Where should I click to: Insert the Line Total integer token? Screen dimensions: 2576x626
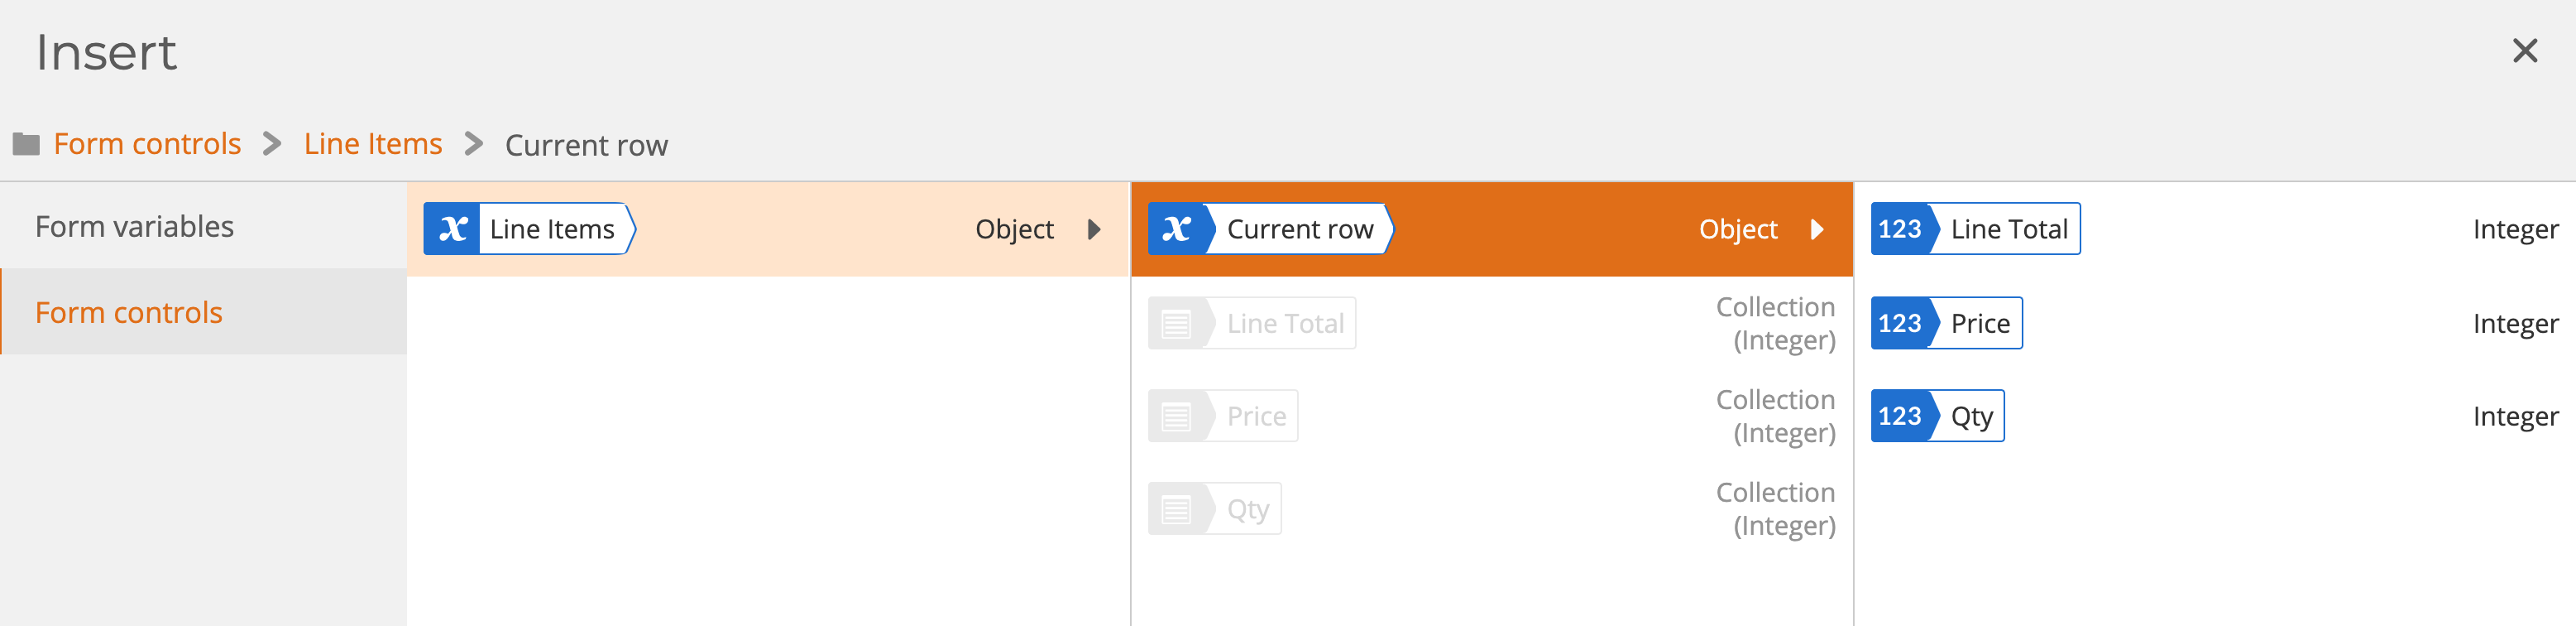click(1975, 229)
